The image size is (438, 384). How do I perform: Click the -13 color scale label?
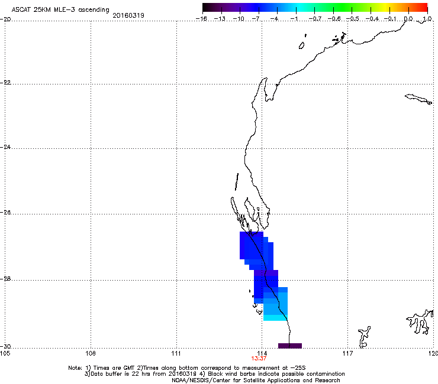coord(220,19)
